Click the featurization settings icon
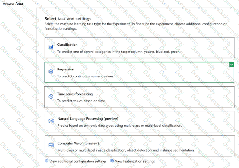Viewport: 239px width, 168px height. 112,161
